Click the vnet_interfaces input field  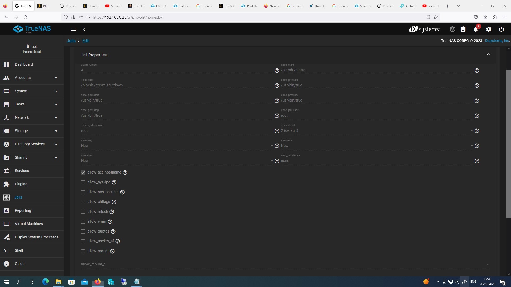coord(377,161)
